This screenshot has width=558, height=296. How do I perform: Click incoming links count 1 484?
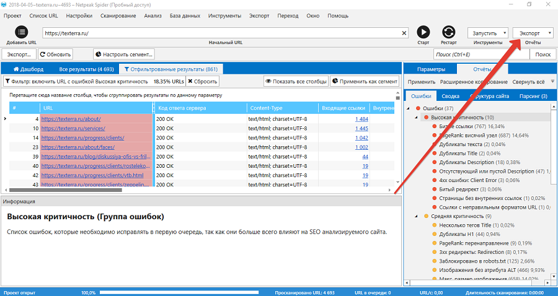[x=361, y=119]
